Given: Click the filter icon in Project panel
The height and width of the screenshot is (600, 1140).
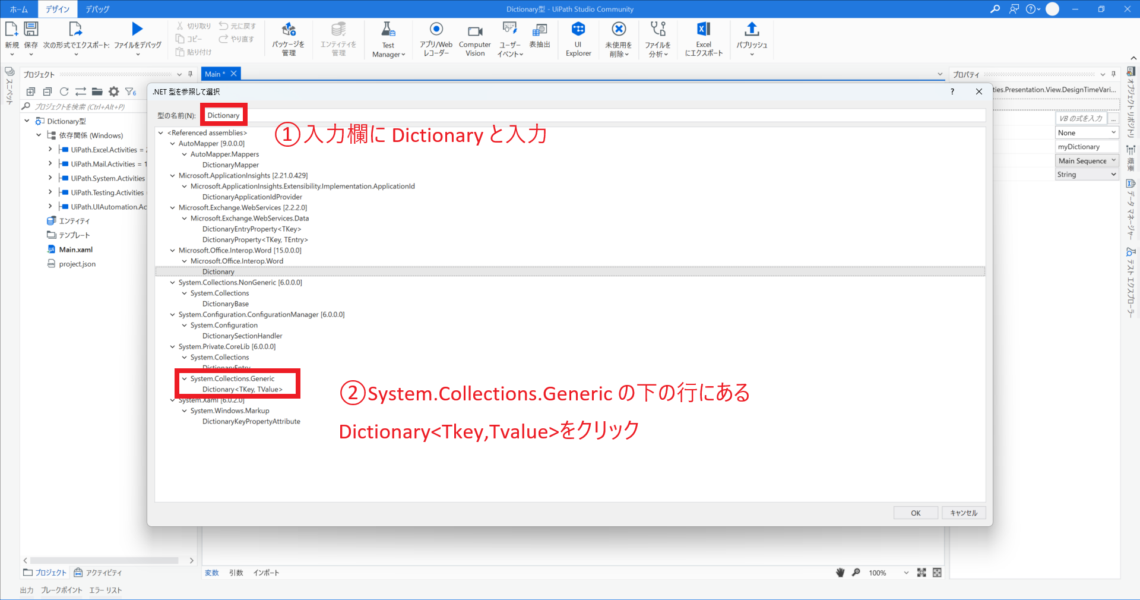Looking at the screenshot, I should (131, 91).
